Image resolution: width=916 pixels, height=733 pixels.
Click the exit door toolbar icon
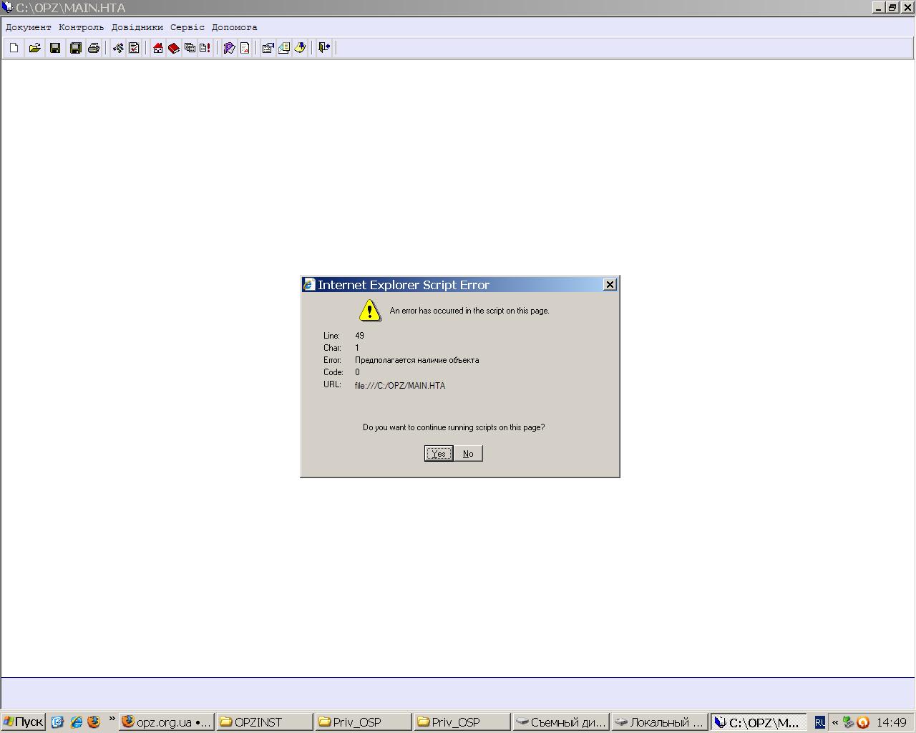point(324,48)
